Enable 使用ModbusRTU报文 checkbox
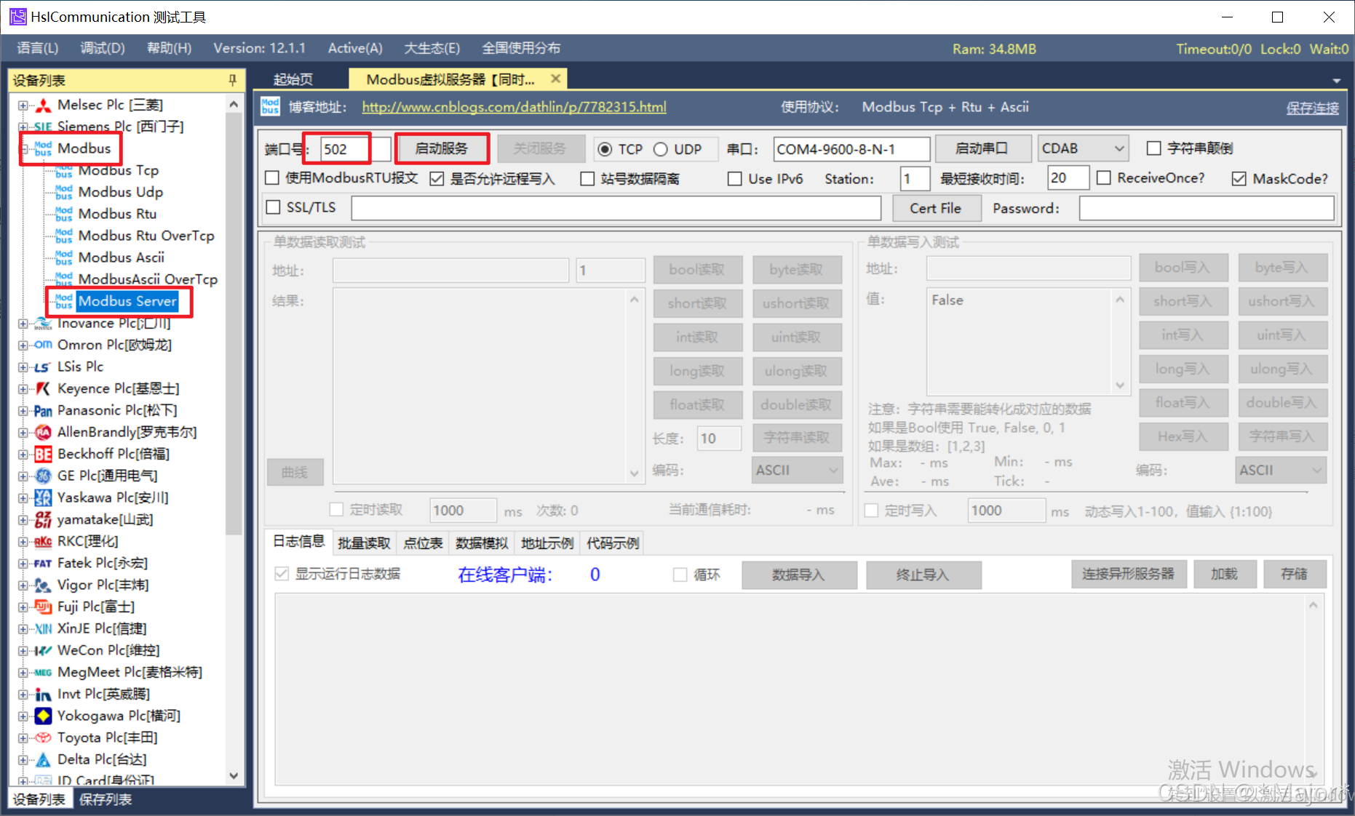This screenshot has width=1355, height=816. click(x=272, y=177)
